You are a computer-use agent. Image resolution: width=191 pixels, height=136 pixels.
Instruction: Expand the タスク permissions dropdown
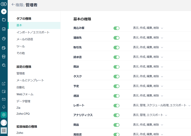(162, 76)
